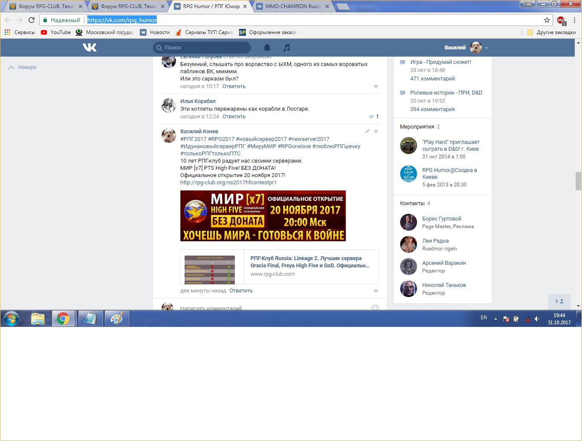Reload the page in Chrome
Viewport: 582px width, 441px height.
(x=32, y=20)
